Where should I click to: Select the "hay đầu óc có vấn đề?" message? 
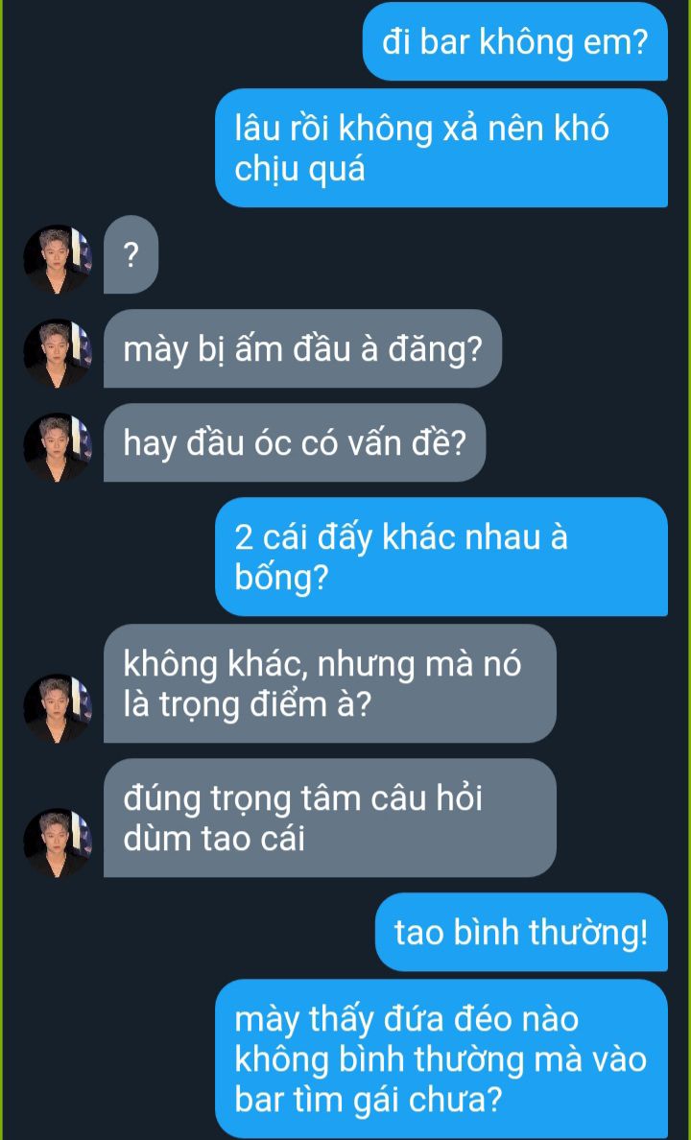pyautogui.click(x=295, y=442)
